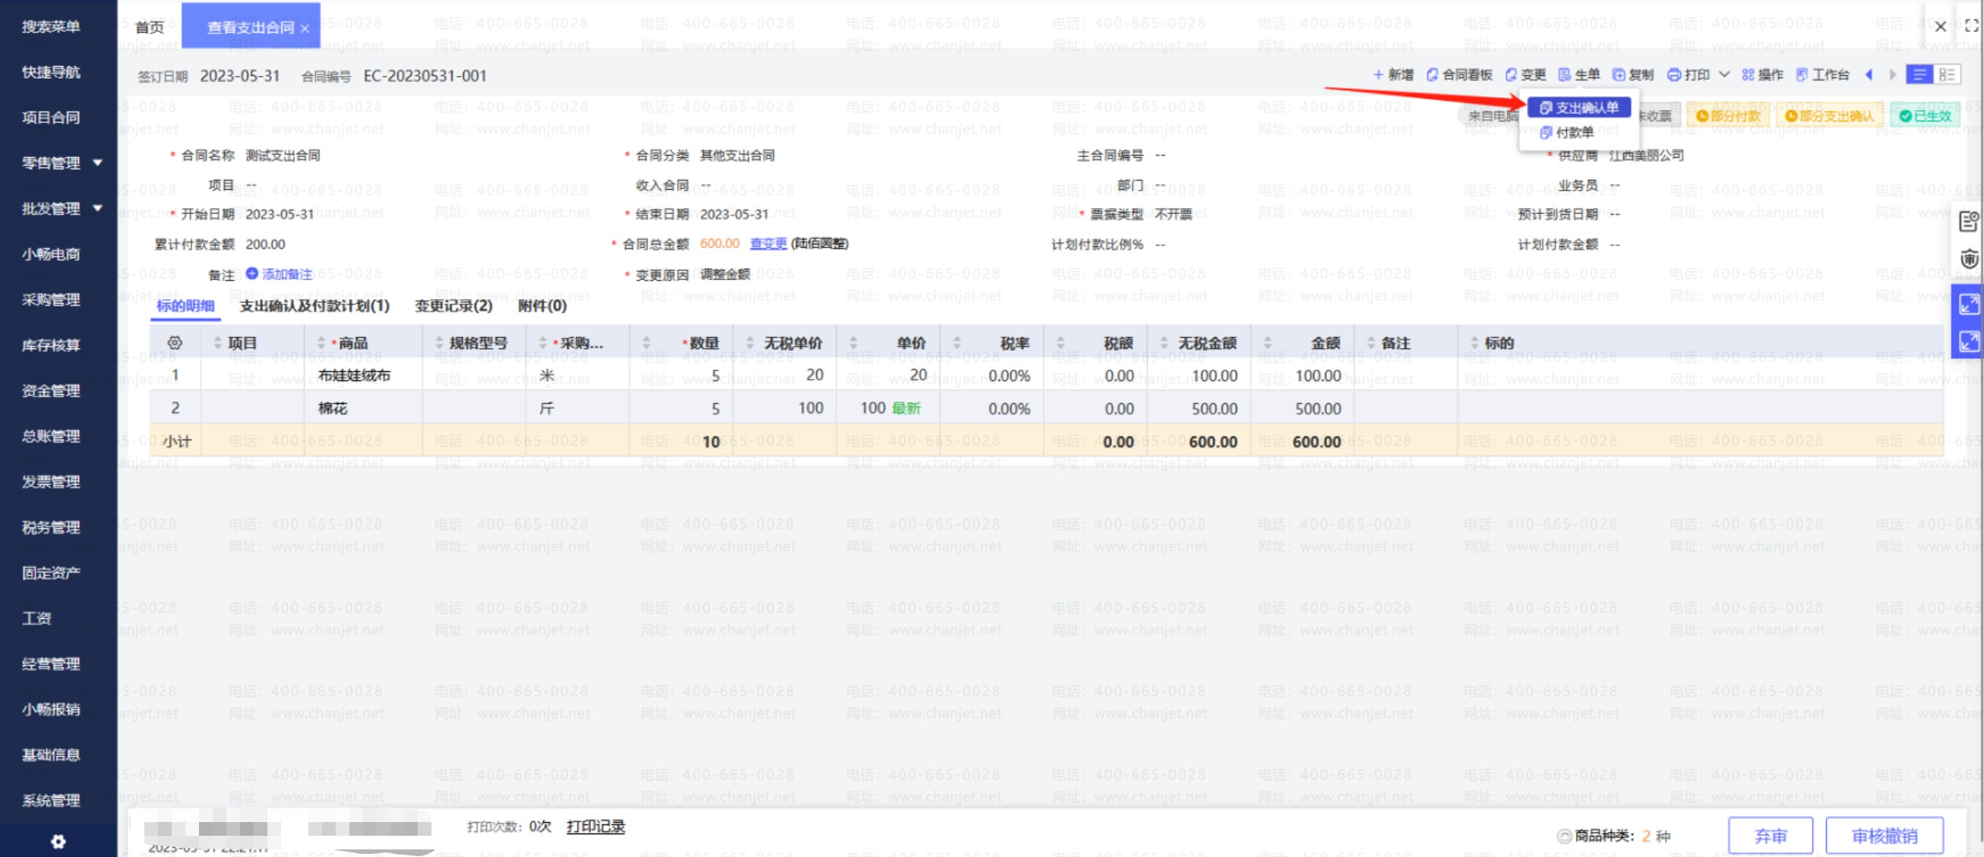Viewport: 1984px width, 857px height.
Task: Open the 查变更 link
Action: [768, 244]
